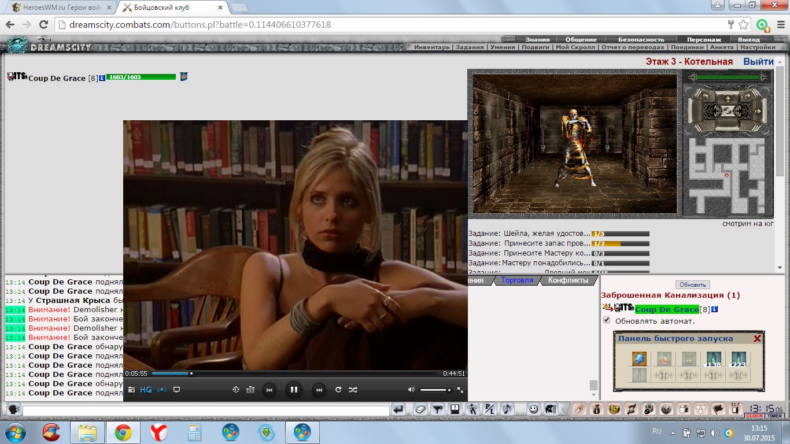This screenshot has height=444, width=790.
Task: Mute the video player speaker icon
Action: [x=411, y=390]
